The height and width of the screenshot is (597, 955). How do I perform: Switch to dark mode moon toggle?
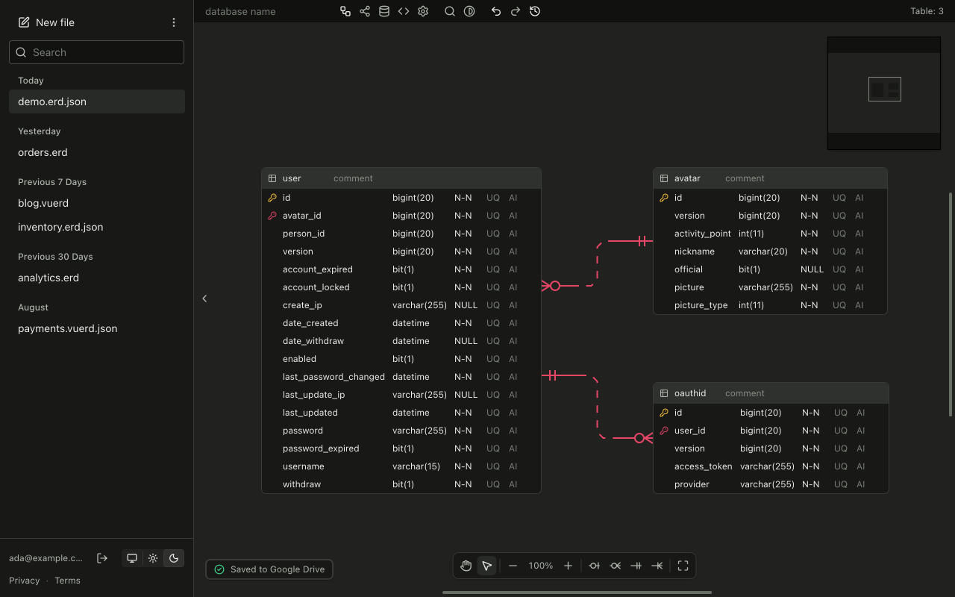pos(174,558)
